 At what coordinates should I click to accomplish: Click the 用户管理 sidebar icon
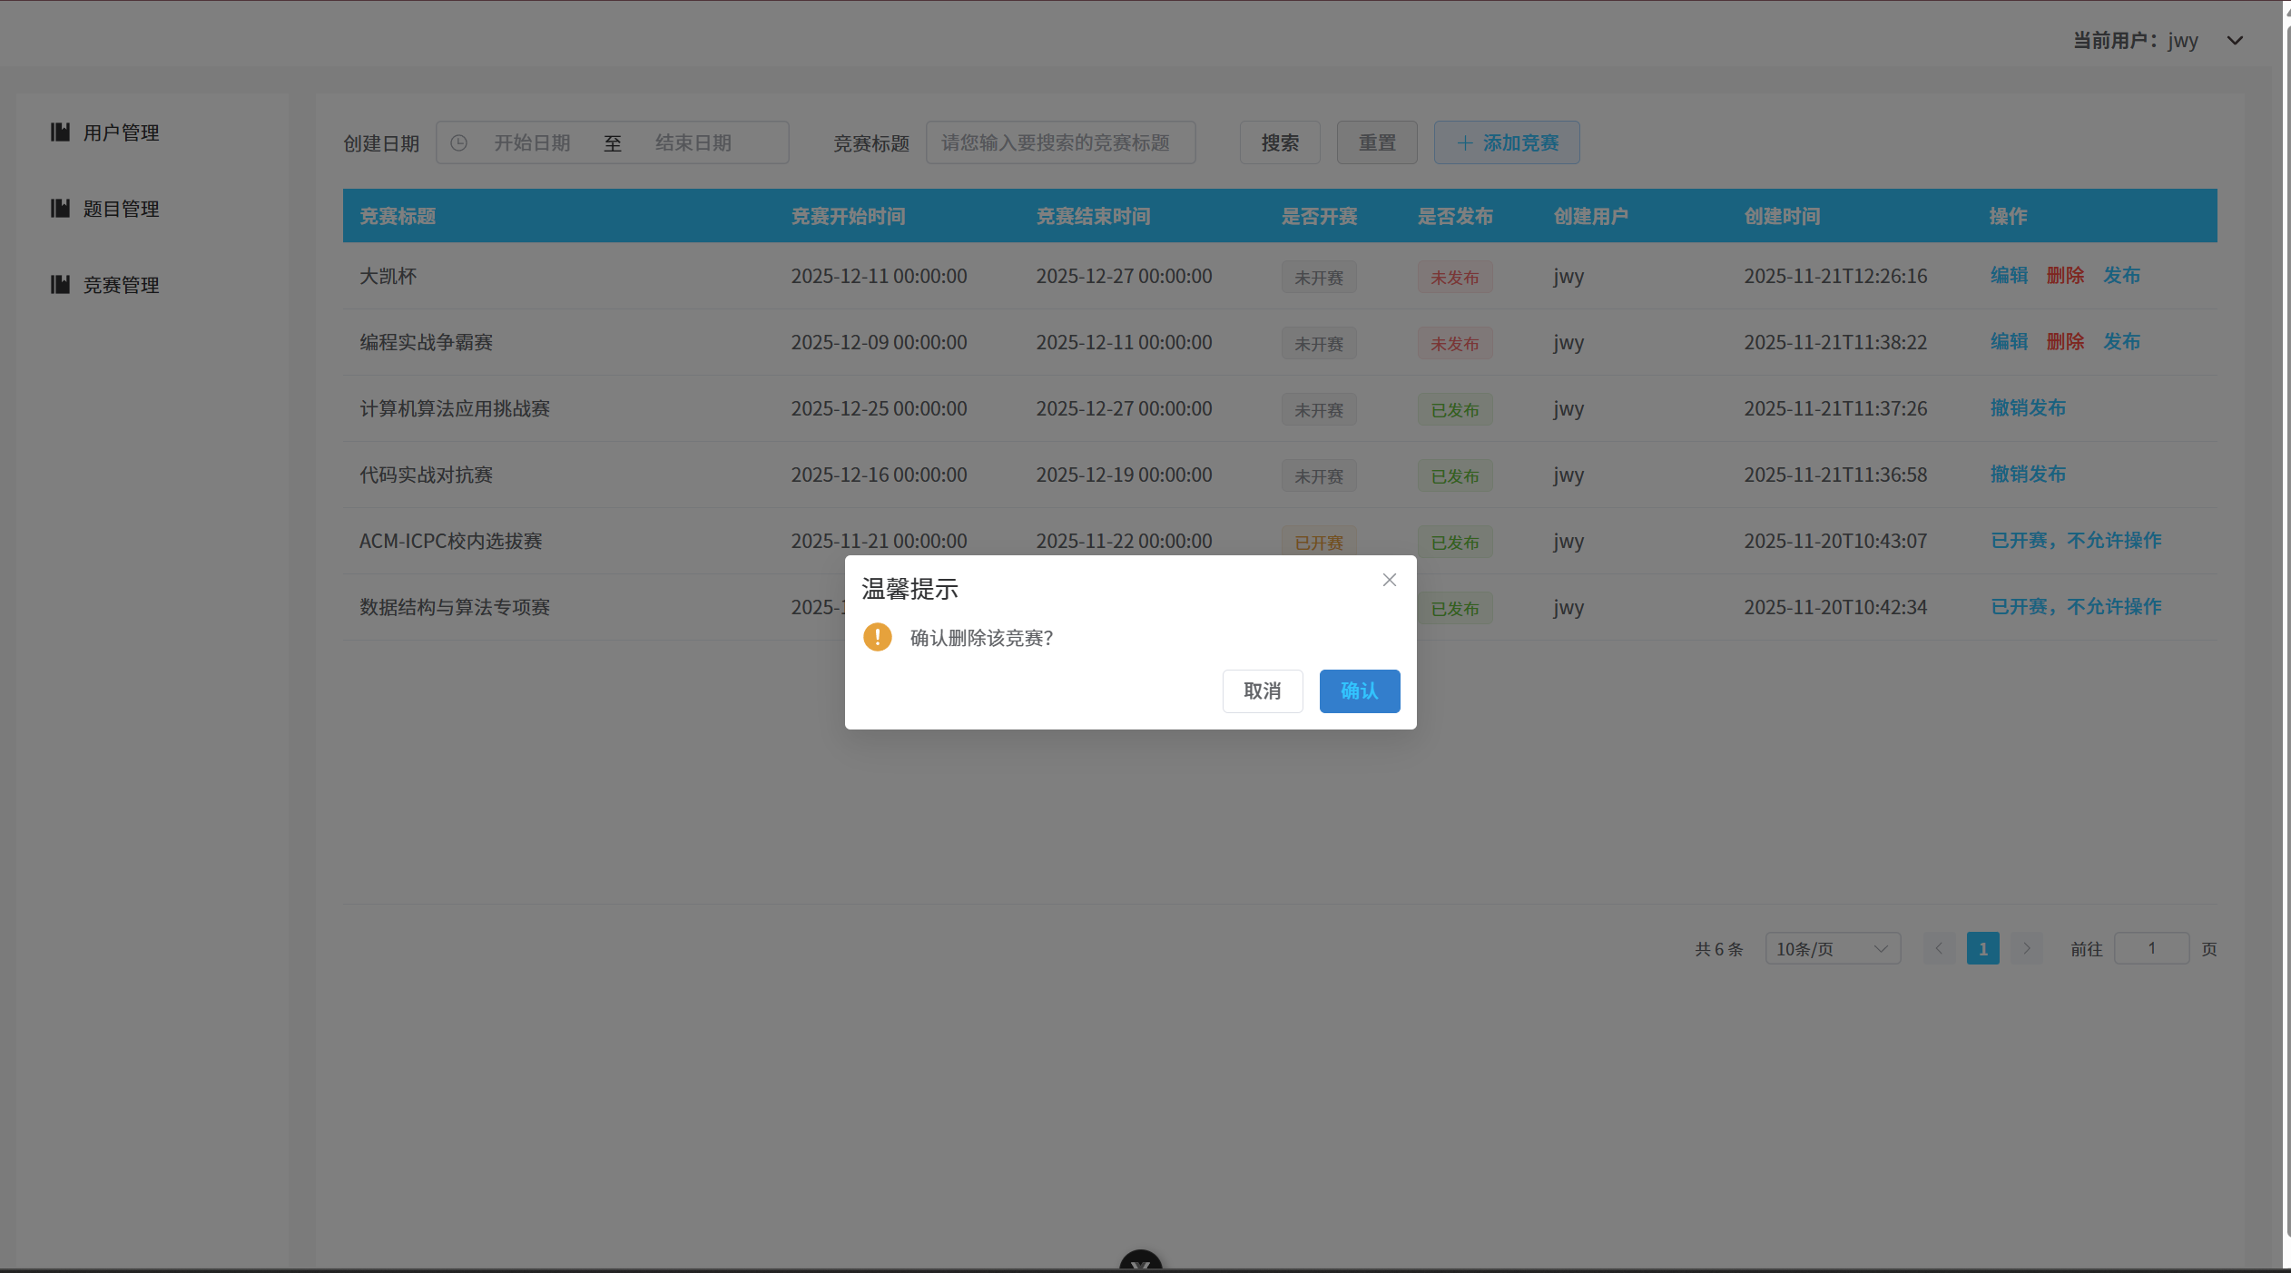click(x=60, y=132)
